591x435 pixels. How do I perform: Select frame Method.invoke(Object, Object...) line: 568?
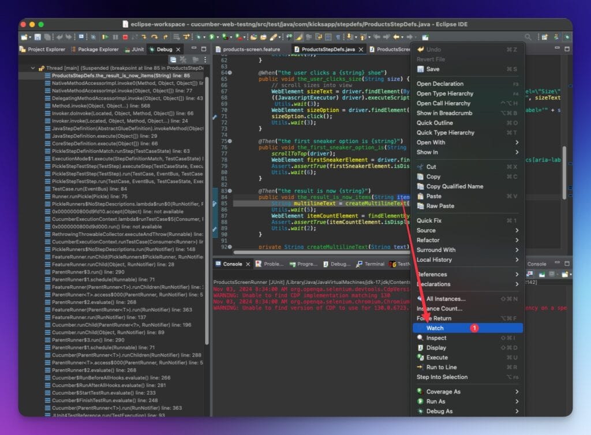tap(100, 106)
